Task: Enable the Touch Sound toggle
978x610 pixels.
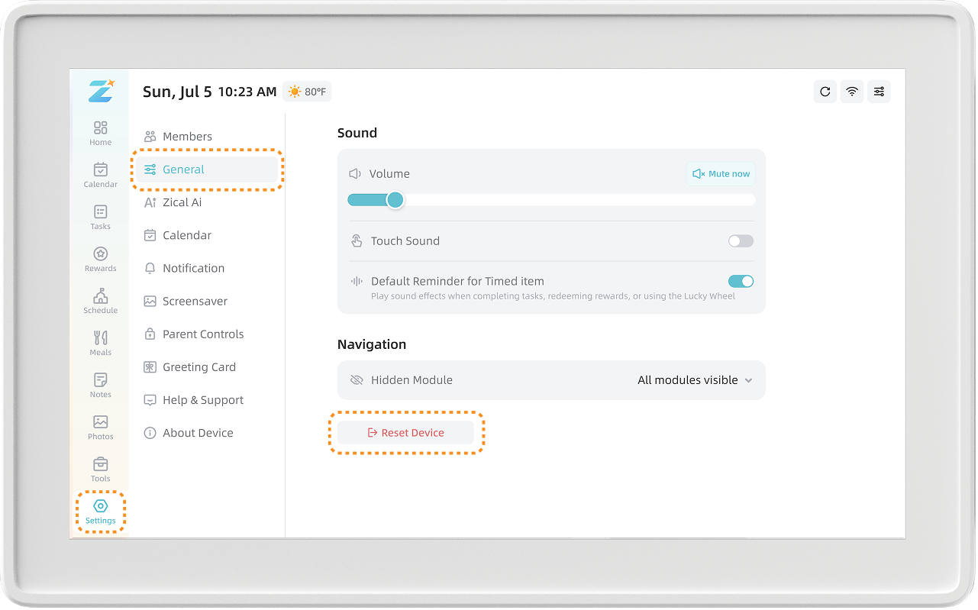Action: [x=741, y=241]
